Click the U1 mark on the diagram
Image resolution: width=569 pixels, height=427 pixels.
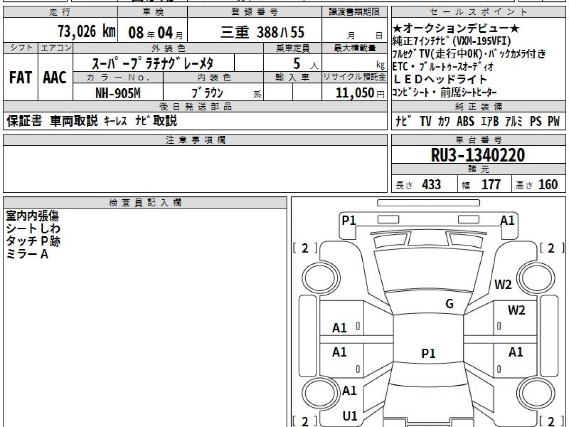tap(349, 416)
